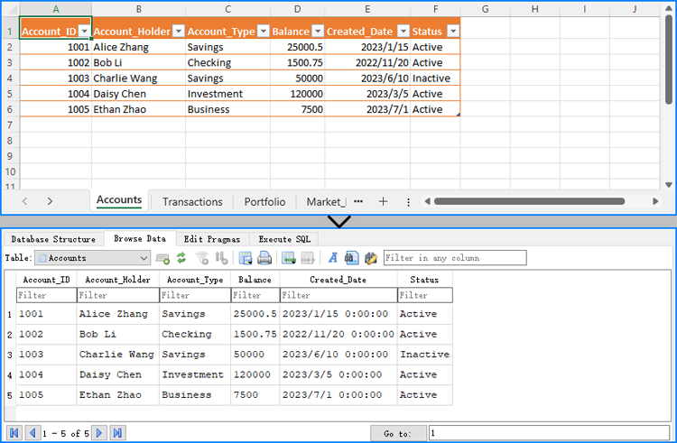The width and height of the screenshot is (677, 443).
Task: Show more sheet tabs ellipsis
Action: [358, 201]
